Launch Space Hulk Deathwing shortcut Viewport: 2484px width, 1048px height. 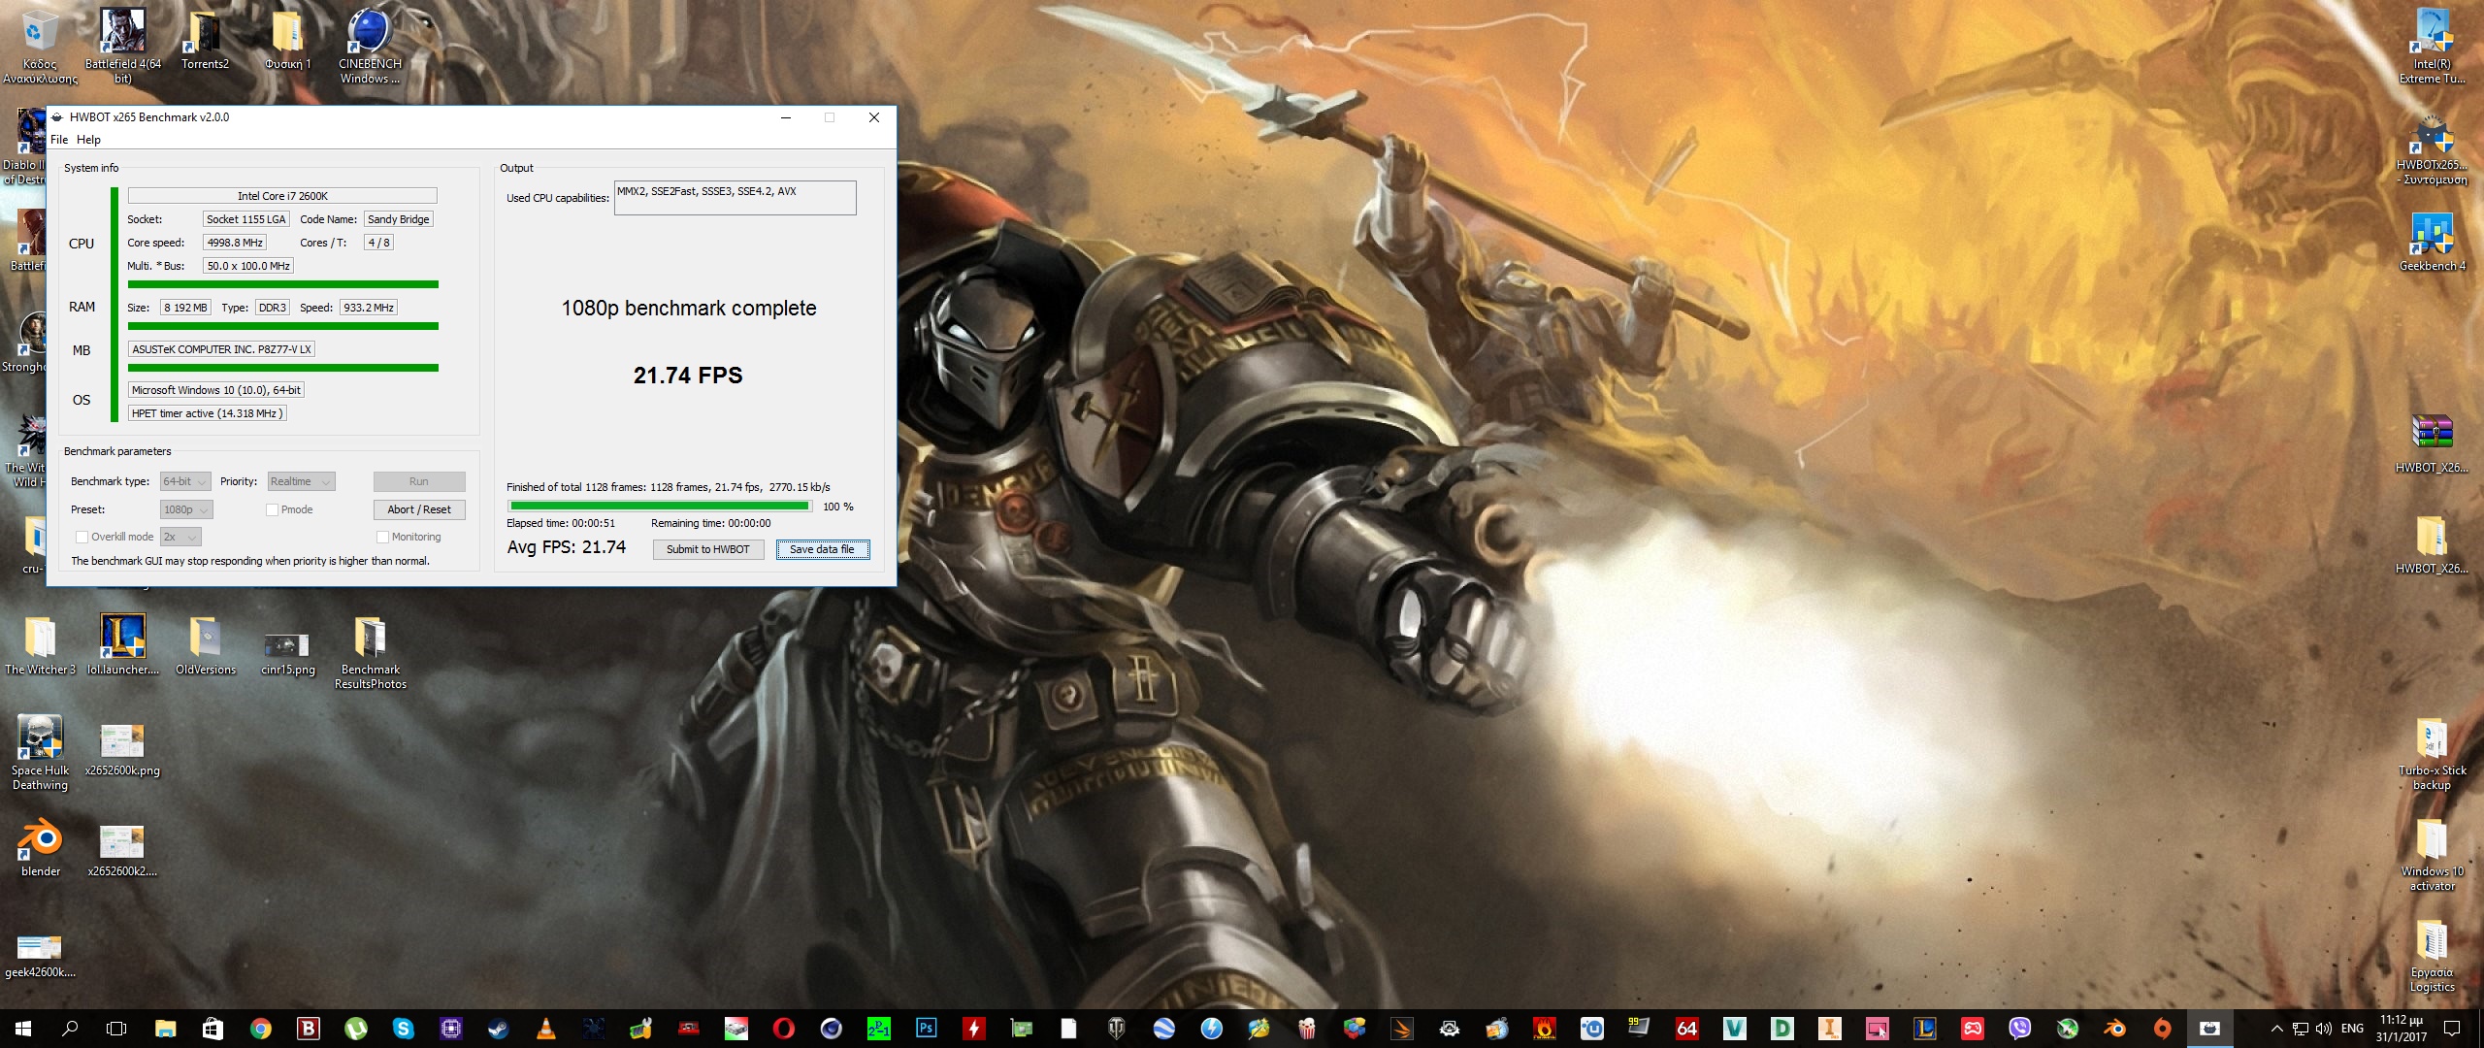click(x=40, y=753)
